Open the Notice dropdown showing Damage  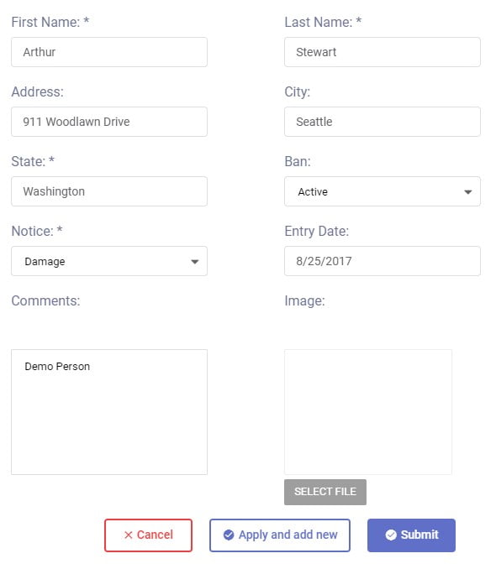pos(109,261)
